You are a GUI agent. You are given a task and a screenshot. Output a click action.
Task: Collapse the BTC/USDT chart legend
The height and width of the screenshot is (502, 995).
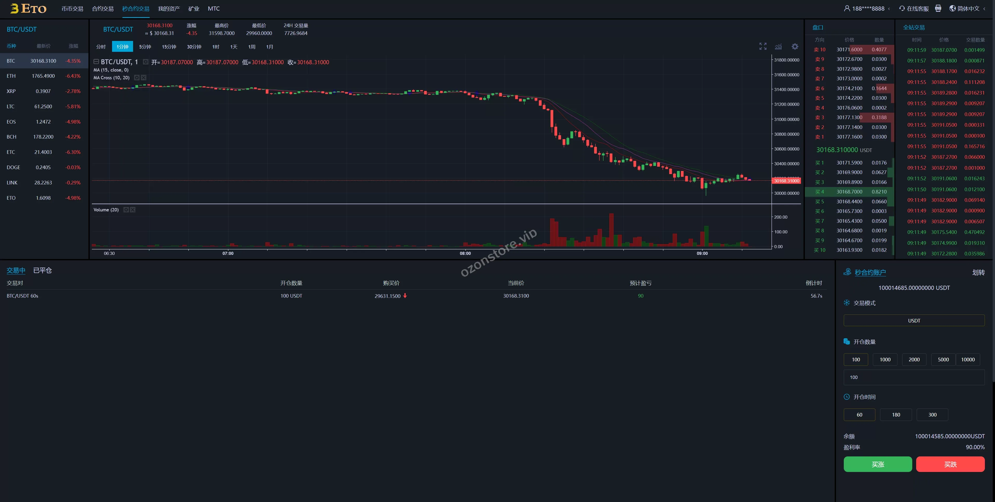pyautogui.click(x=96, y=62)
